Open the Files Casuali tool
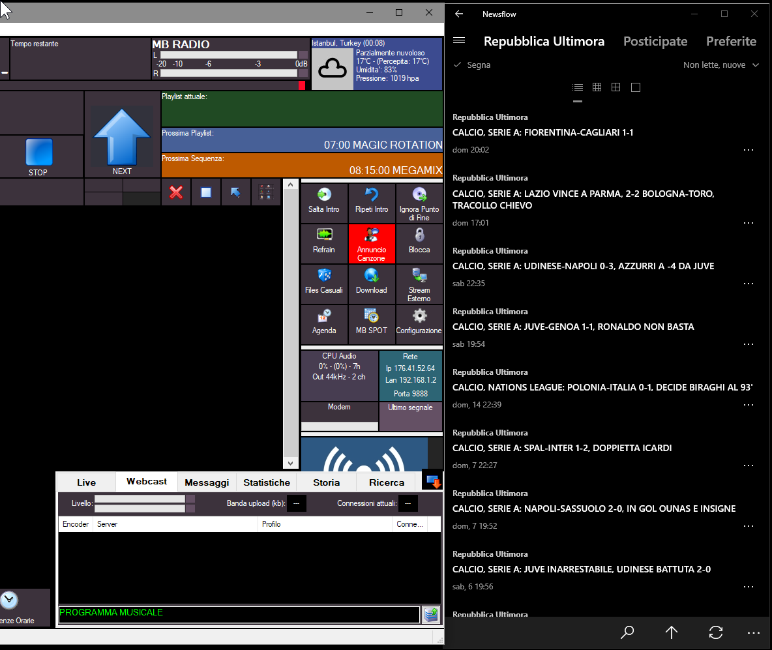The height and width of the screenshot is (650, 772). pos(324,284)
